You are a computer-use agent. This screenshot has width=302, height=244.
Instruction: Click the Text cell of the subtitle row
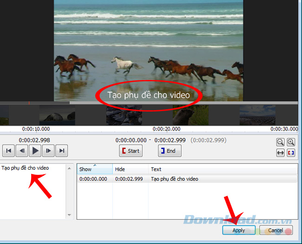point(175,179)
